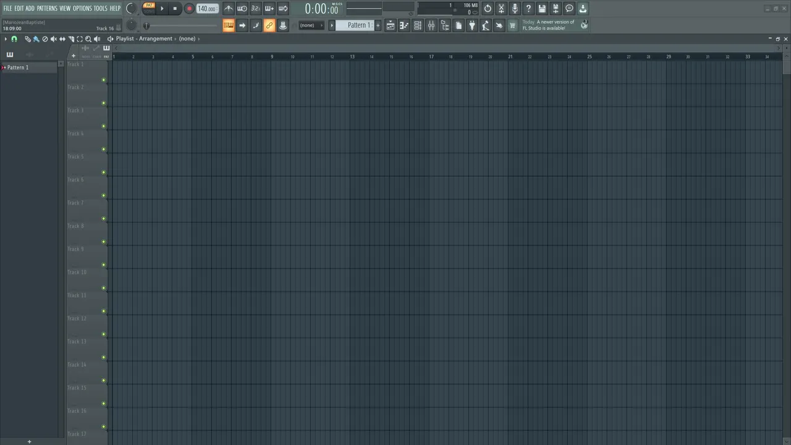Toggle the orange chain link grouping button
The width and height of the screenshot is (791, 445).
point(269,25)
